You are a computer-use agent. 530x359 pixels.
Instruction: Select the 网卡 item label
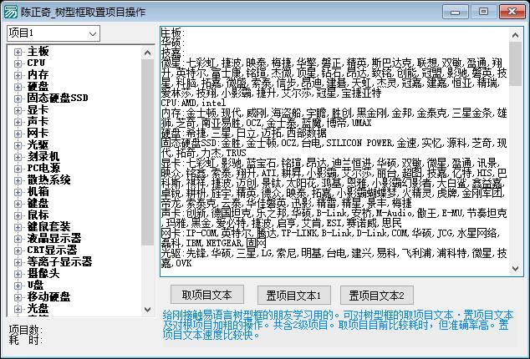click(x=38, y=134)
